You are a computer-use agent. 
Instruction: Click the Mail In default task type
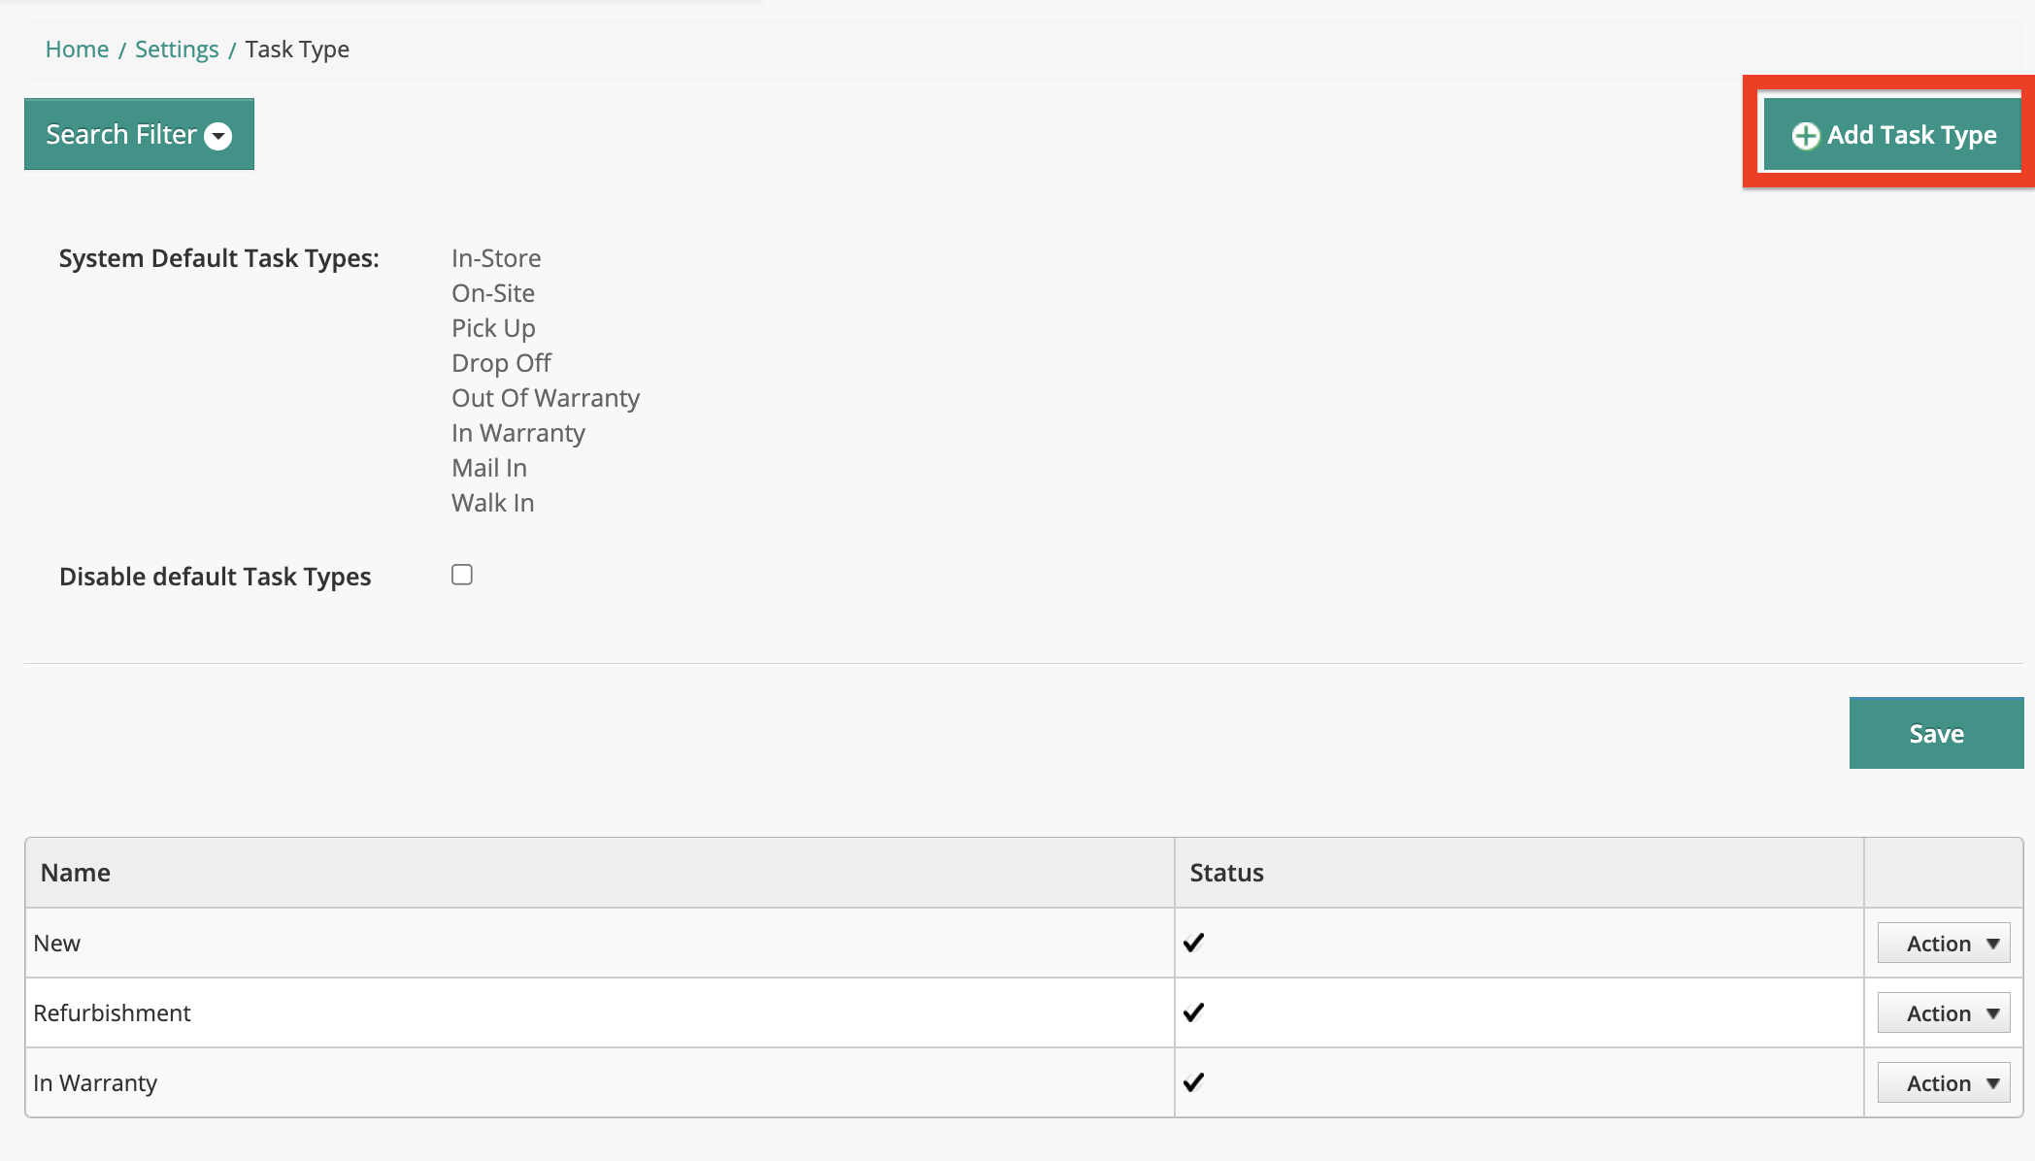pyautogui.click(x=489, y=468)
